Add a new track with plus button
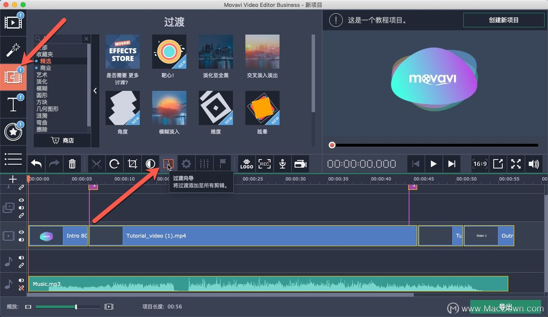Image resolution: width=548 pixels, height=317 pixels. [x=13, y=179]
